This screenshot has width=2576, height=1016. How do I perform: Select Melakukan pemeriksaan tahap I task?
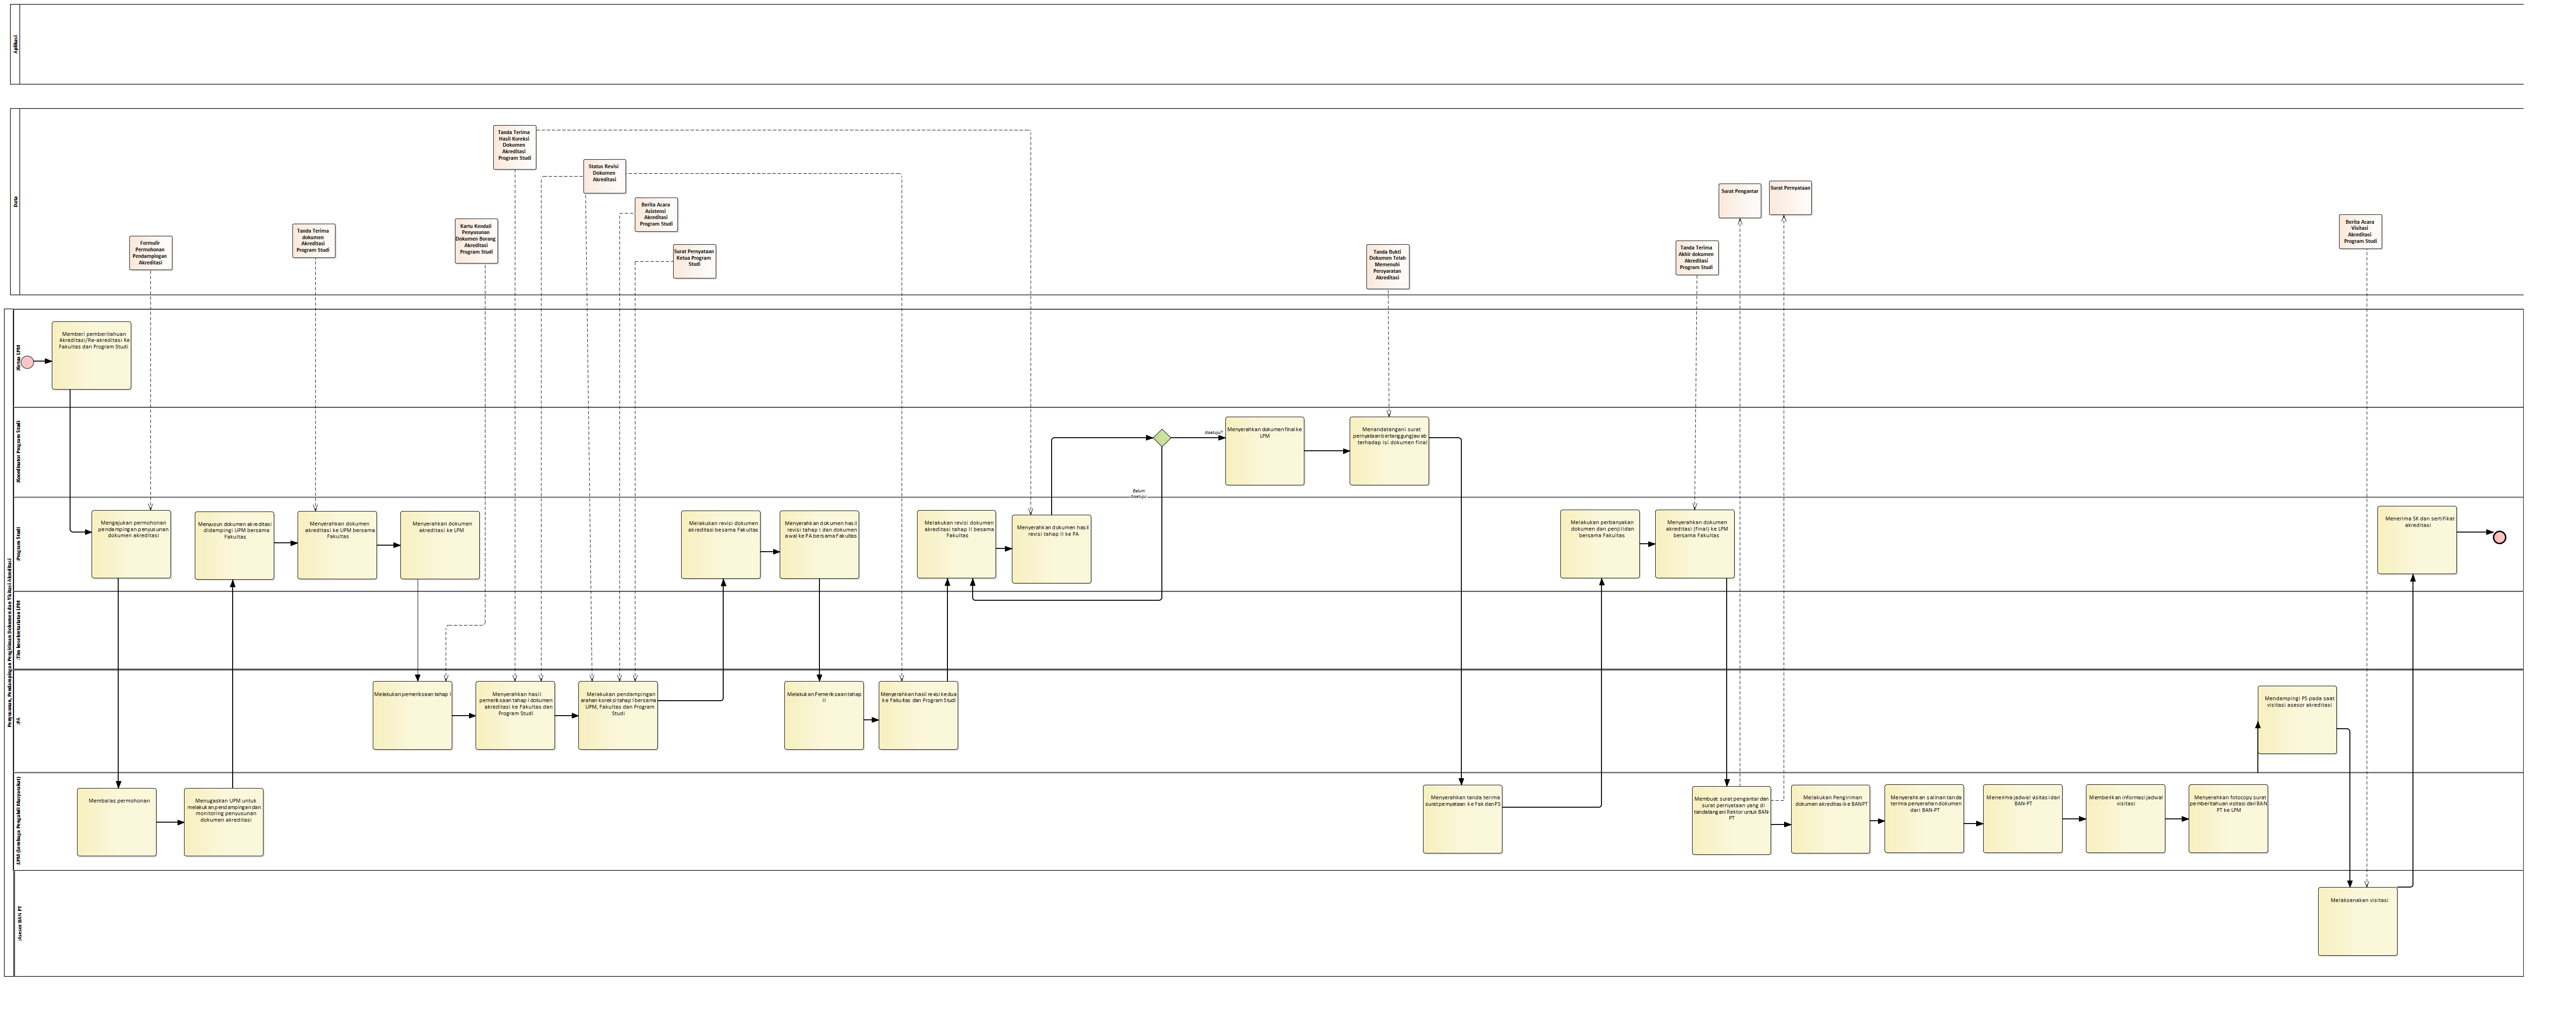pyautogui.click(x=413, y=715)
